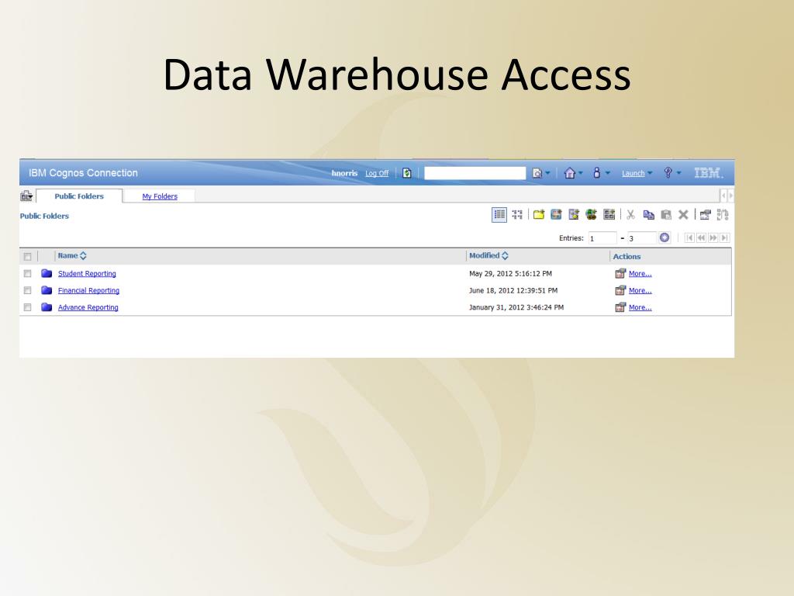This screenshot has width=794, height=596.
Task: Click the Entries end field
Action: (x=641, y=237)
